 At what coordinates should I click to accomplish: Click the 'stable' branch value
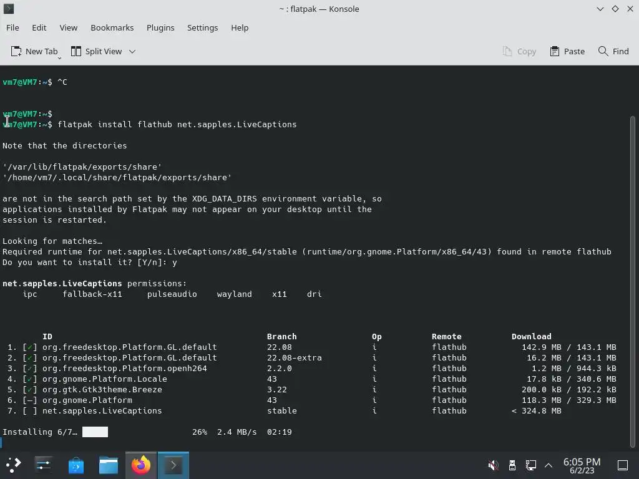(282, 410)
